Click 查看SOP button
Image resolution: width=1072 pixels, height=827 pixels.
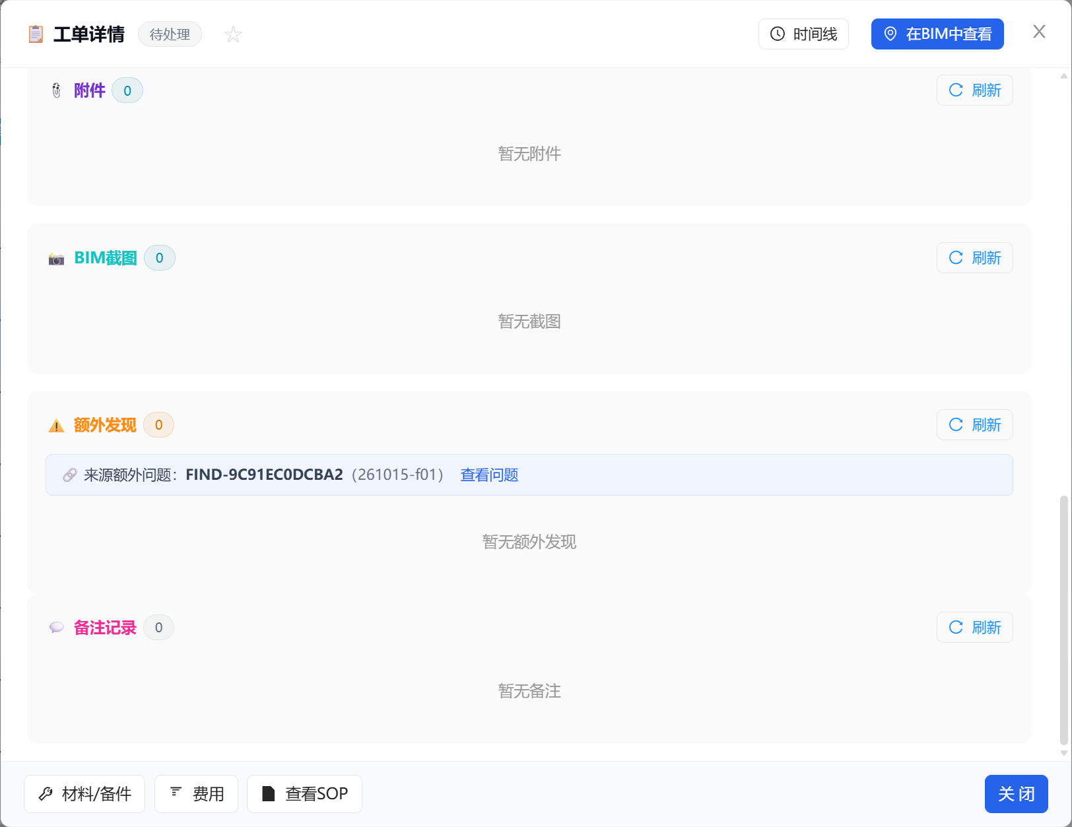(x=304, y=794)
